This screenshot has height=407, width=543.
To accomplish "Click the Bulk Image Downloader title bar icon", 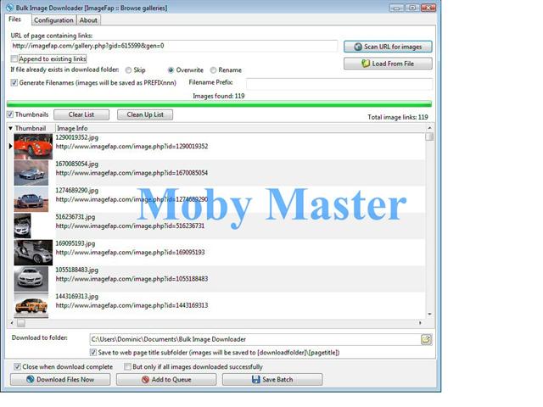I will [x=9, y=8].
